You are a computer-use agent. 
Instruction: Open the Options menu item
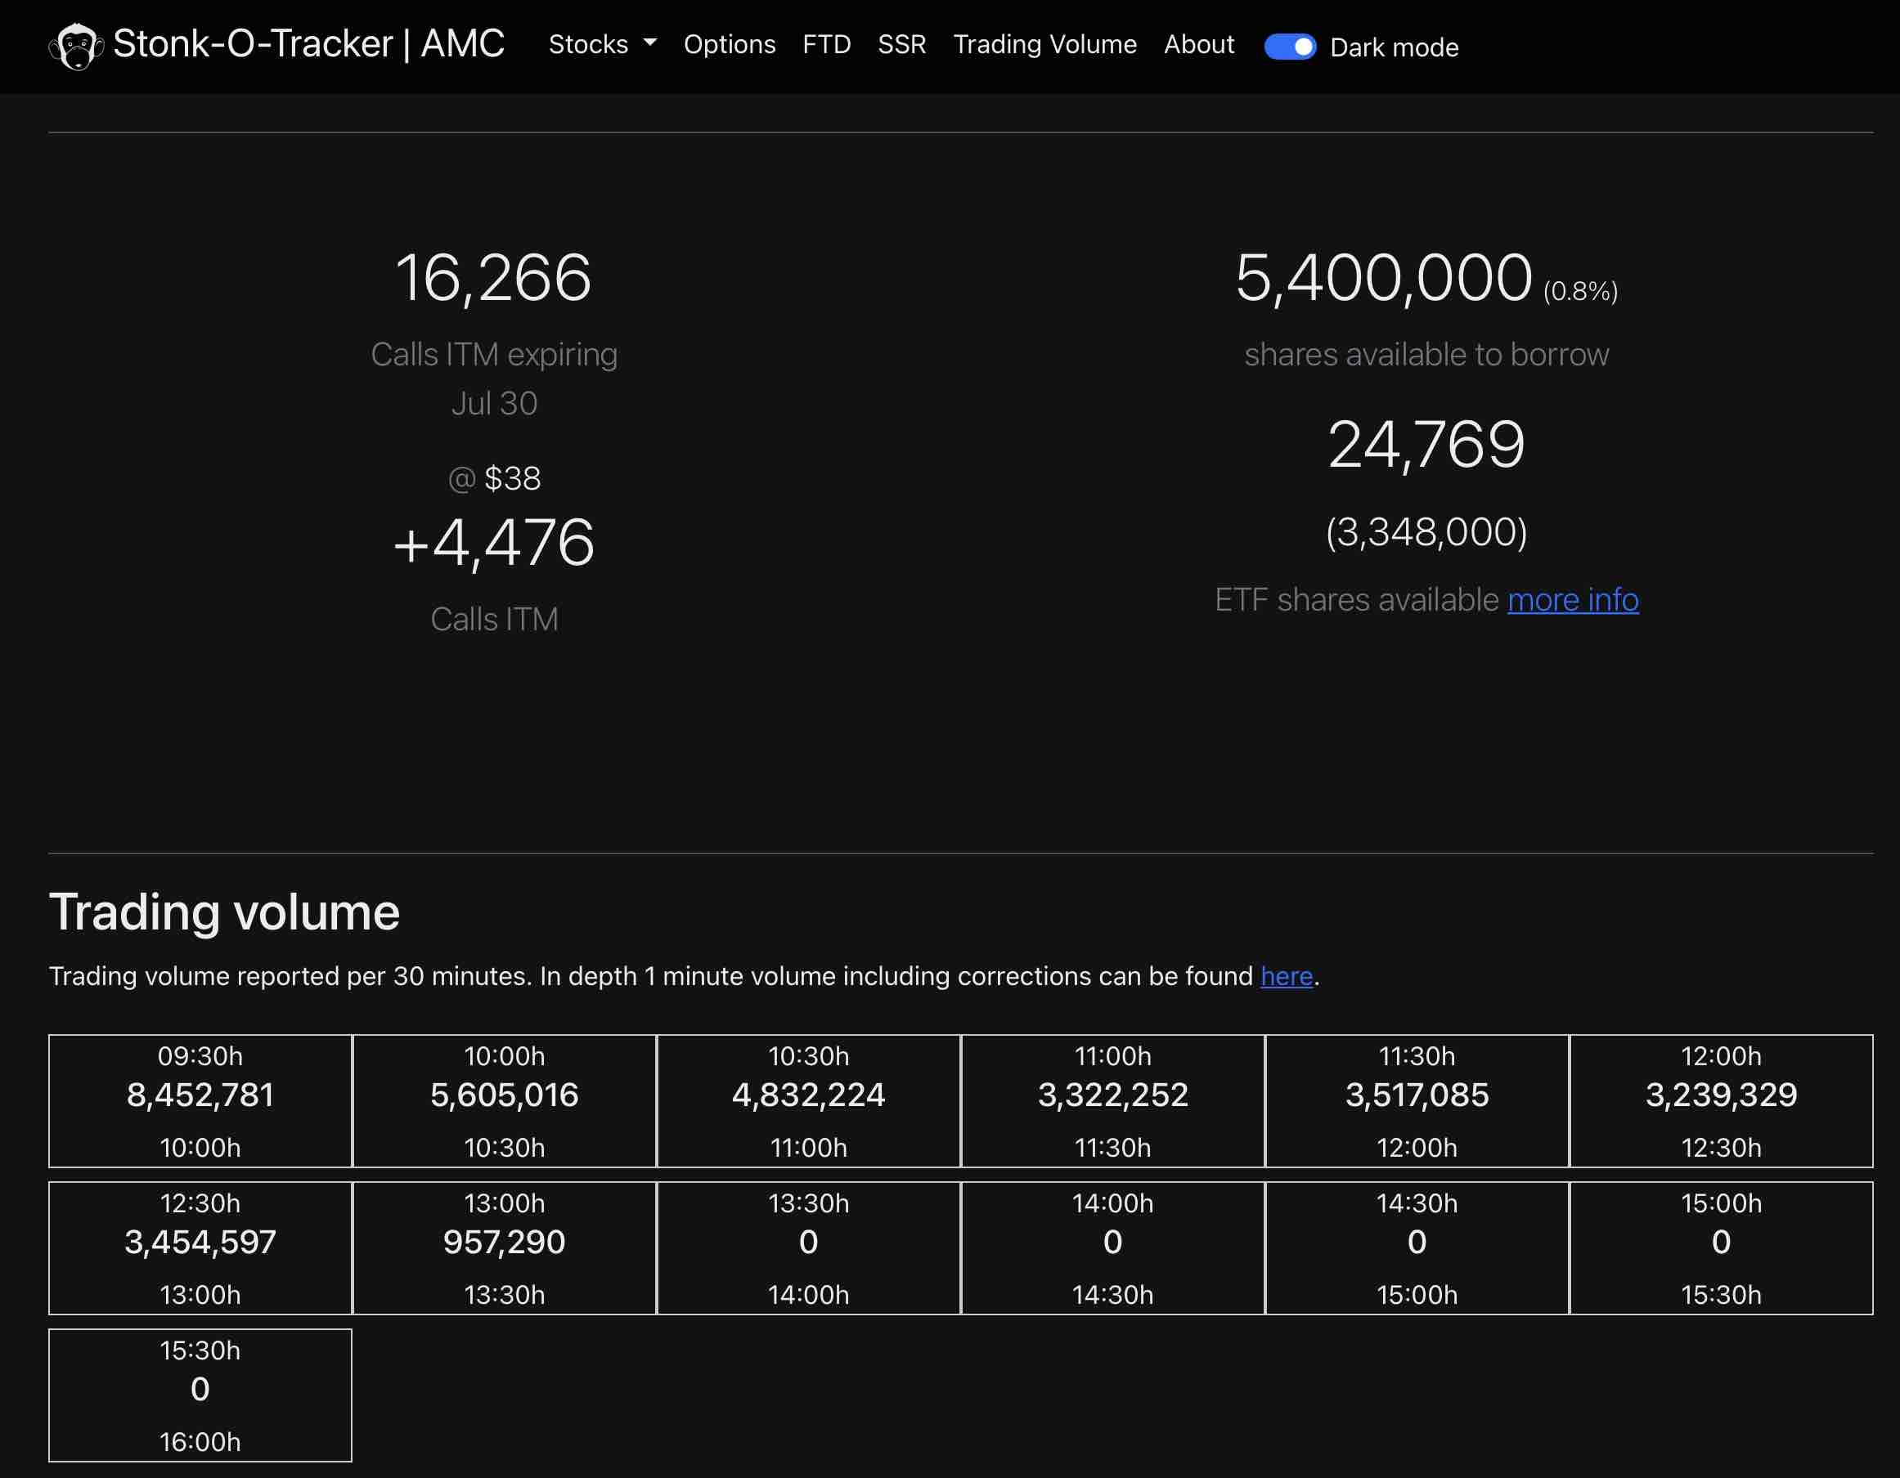click(x=730, y=44)
